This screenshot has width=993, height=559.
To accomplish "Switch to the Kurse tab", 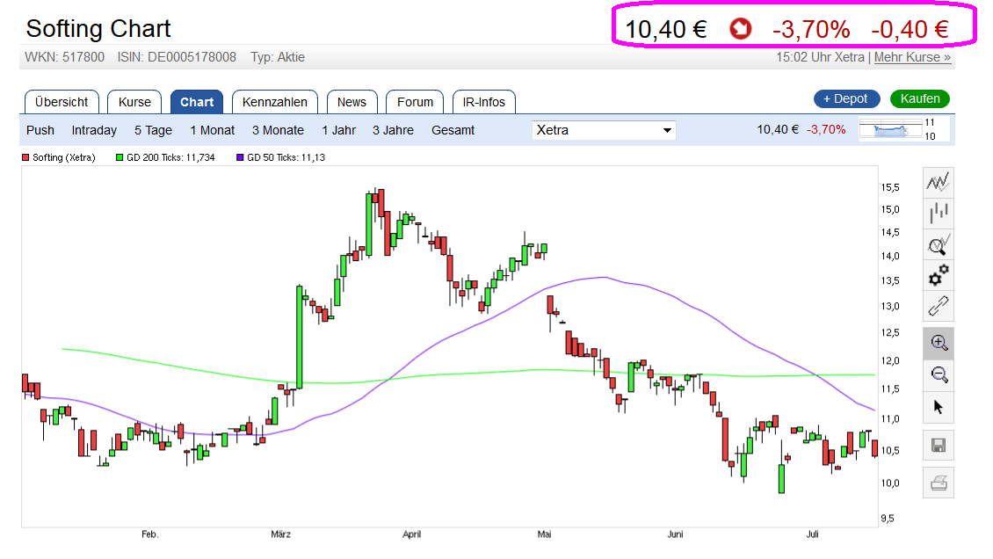I will (x=134, y=102).
